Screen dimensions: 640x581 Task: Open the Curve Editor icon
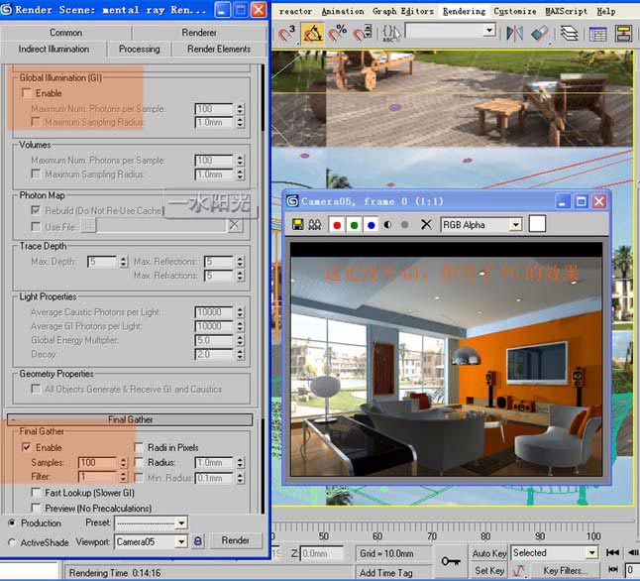598,34
